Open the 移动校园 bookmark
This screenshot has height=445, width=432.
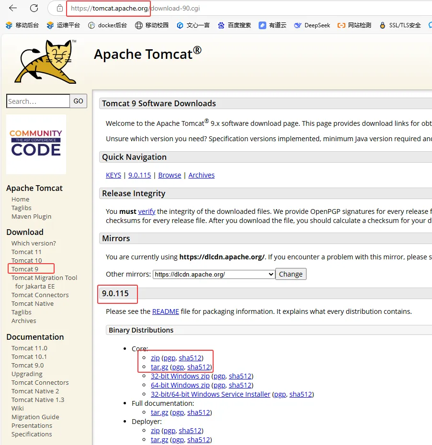coord(152,25)
